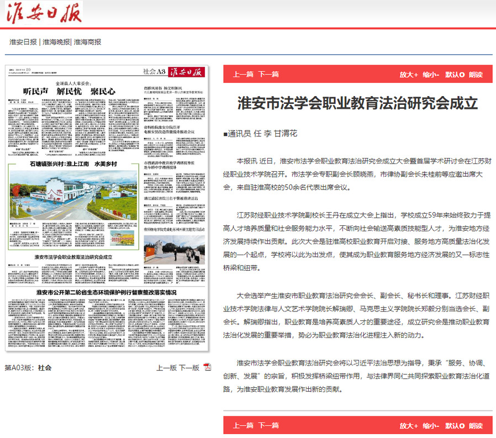The width and height of the screenshot is (496, 438).
Task: Click the 淮安日报 red nameplate on the page preview
Action: tap(187, 72)
